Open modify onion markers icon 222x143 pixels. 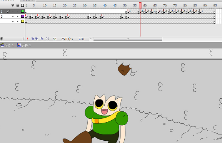coord(47,39)
